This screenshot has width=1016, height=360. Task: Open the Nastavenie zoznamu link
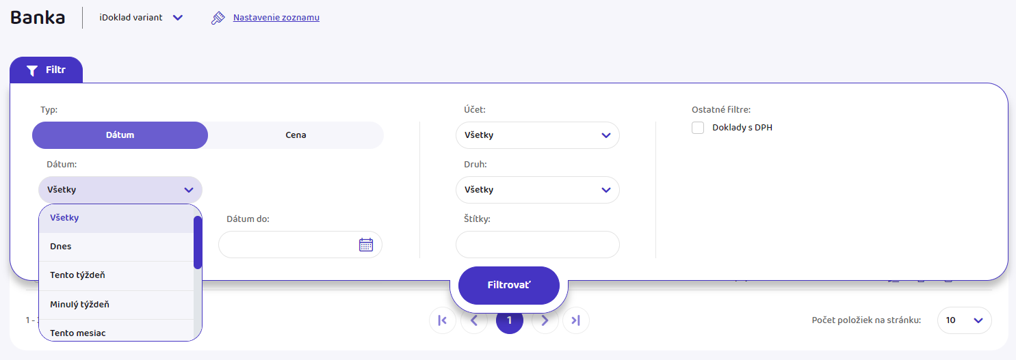click(276, 18)
